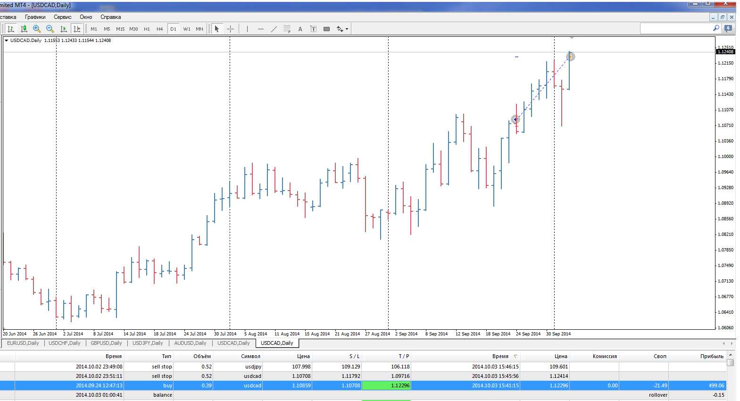Expand the USDCAD,Daily chart title triangle
This screenshot has width=740, height=401.
pyautogui.click(x=6, y=41)
